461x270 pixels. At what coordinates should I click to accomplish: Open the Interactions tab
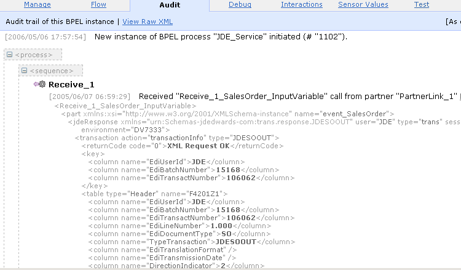click(x=302, y=4)
